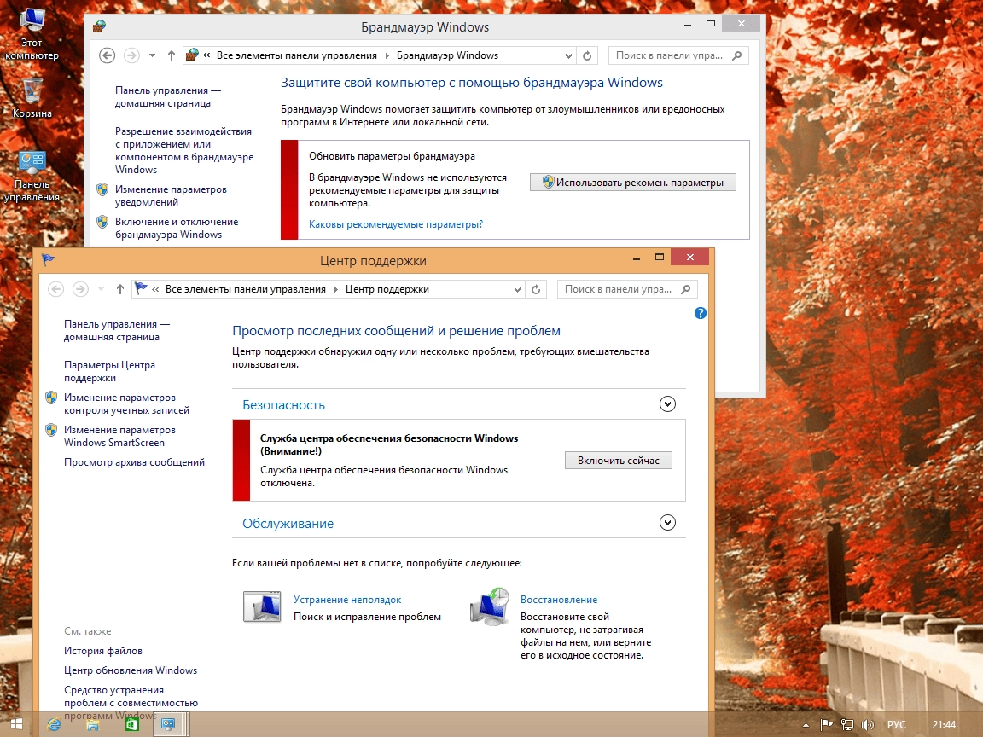
Task: Open История файлов link
Action: (102, 651)
